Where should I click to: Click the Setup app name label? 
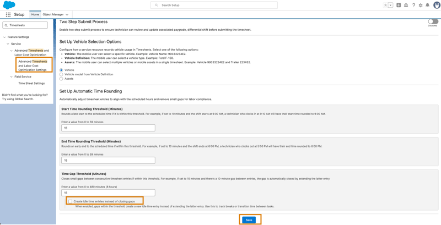click(x=19, y=15)
